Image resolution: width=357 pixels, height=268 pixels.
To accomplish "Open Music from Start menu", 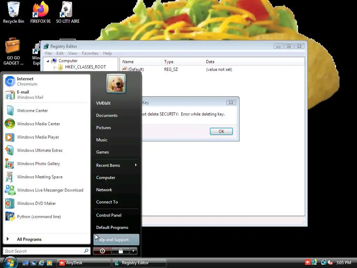I will (116, 140).
